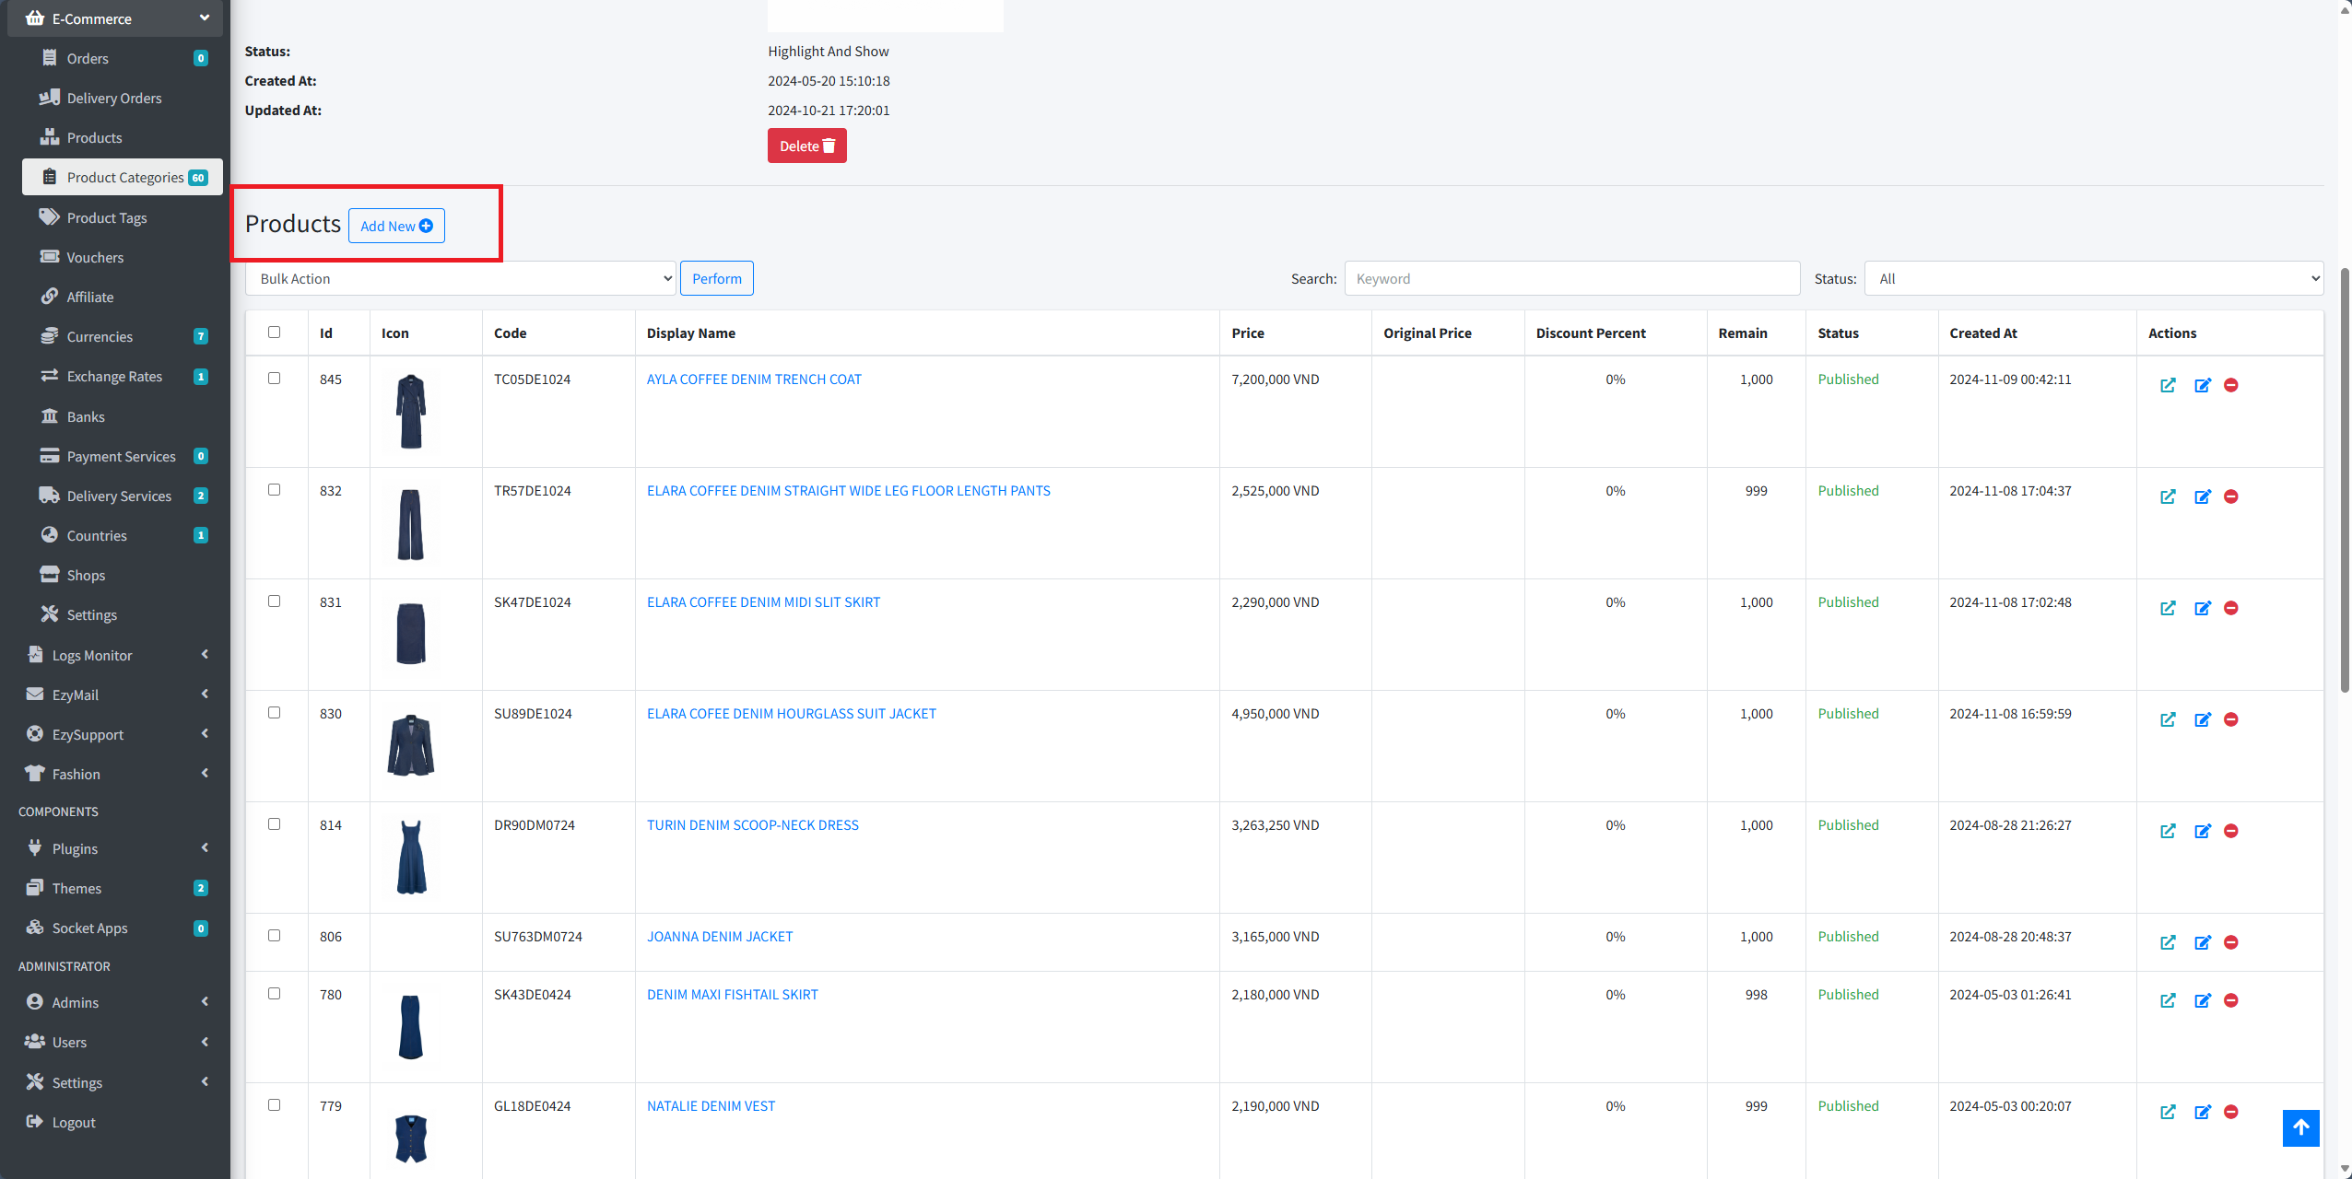The image size is (2352, 1179).
Task: Open the Bulk Action dropdown
Action: click(460, 278)
